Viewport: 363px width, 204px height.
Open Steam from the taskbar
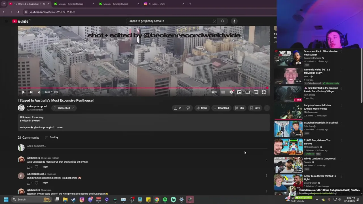click(73, 199)
